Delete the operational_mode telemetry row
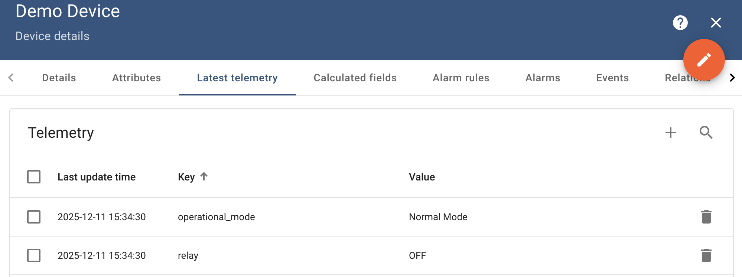742x277 pixels. tap(706, 217)
